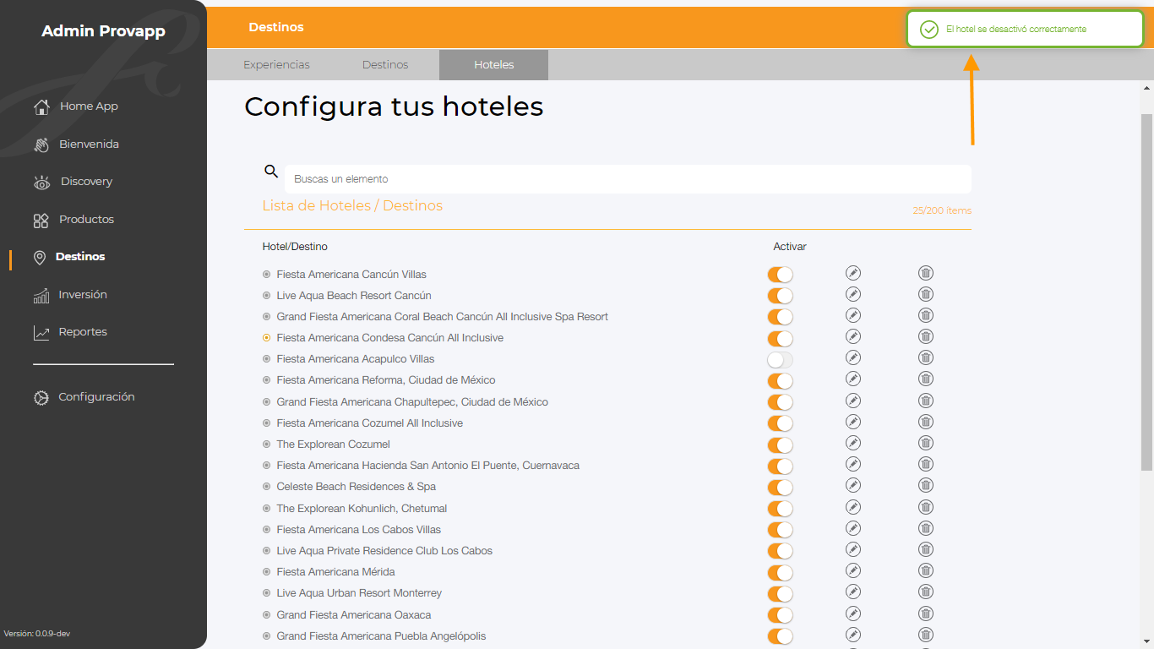Toggle Fiesta Americana Cozumel All Inclusive

tap(780, 423)
